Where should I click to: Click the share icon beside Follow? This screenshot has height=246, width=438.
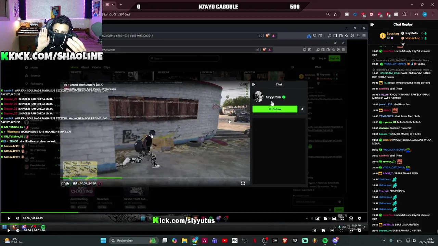click(x=302, y=109)
